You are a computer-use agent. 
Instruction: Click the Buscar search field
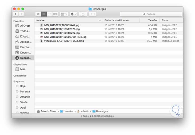(x=151, y=14)
